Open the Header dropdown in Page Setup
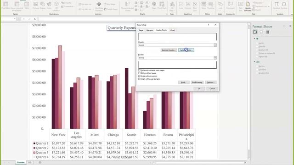This screenshot has width=294, height=165. pos(215,45)
